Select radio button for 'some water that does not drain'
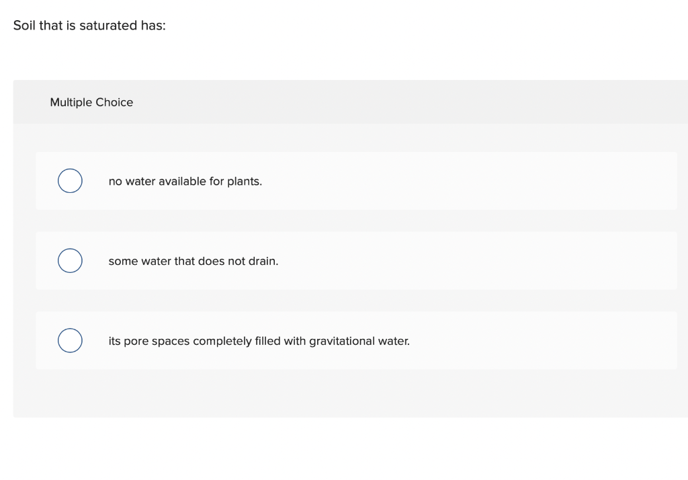 click(x=70, y=260)
